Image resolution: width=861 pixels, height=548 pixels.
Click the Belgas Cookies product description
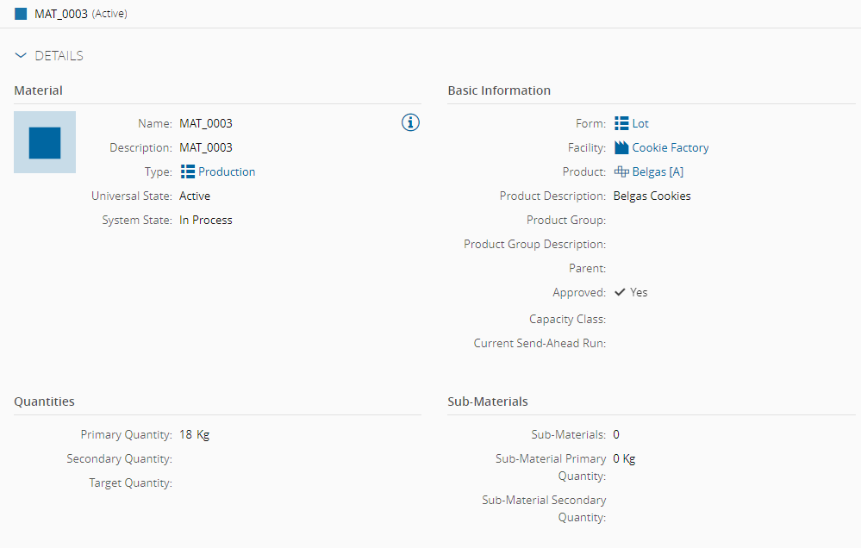(x=652, y=196)
